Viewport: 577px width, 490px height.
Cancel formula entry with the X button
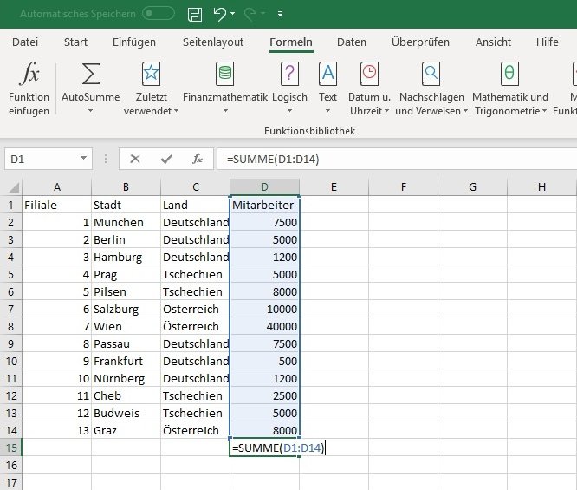[134, 159]
